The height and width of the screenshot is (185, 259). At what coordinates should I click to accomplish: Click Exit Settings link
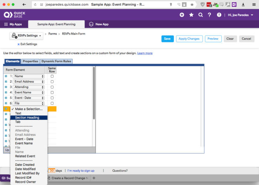pos(27,44)
